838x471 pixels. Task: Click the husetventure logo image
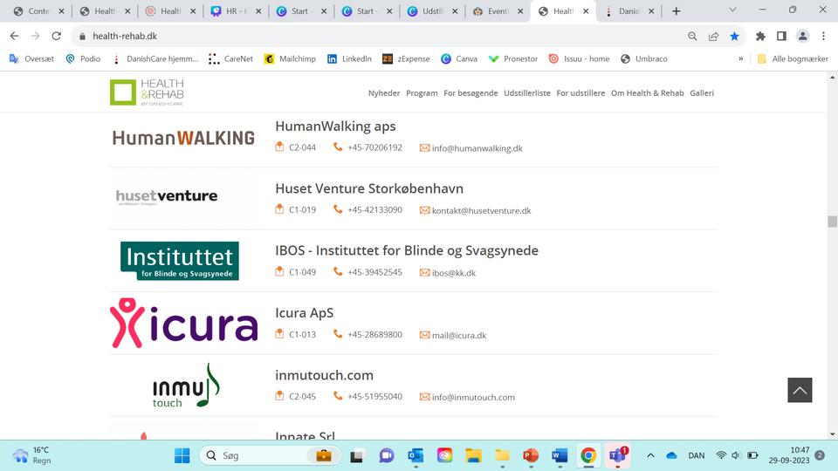click(166, 196)
